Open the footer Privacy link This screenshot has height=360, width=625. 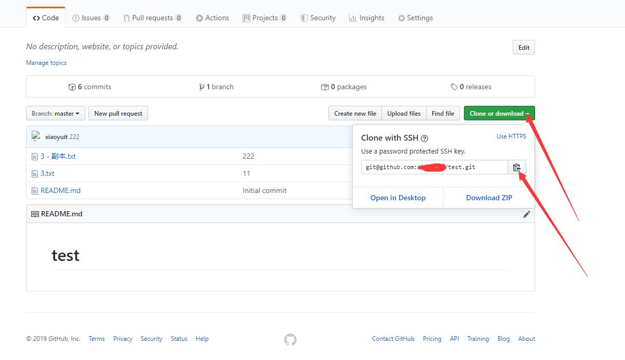123,339
